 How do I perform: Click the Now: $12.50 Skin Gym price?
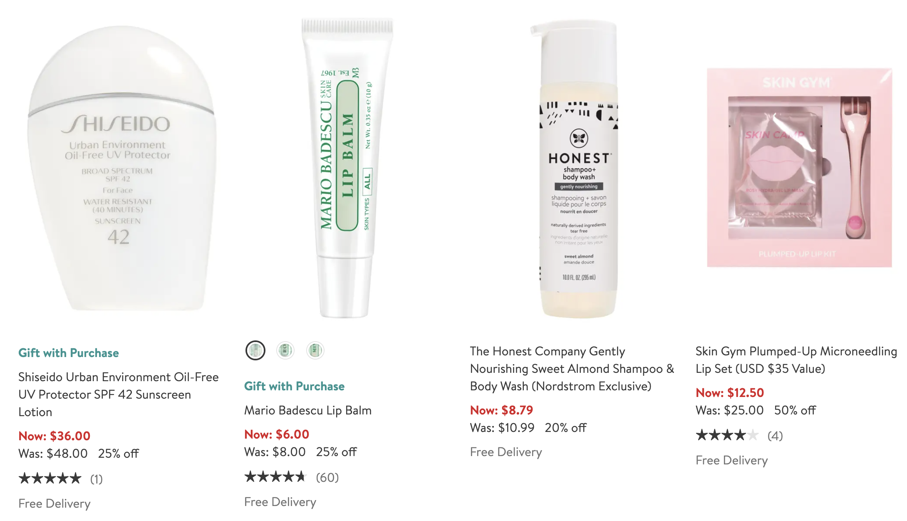(x=730, y=393)
